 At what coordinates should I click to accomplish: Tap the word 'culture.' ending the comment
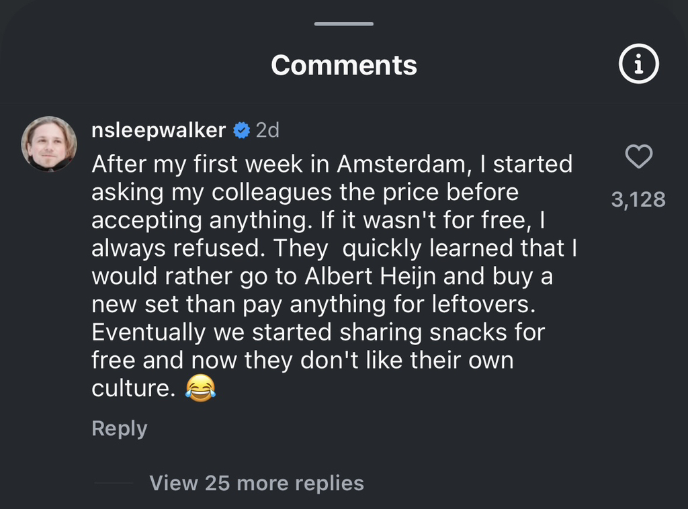pos(133,389)
